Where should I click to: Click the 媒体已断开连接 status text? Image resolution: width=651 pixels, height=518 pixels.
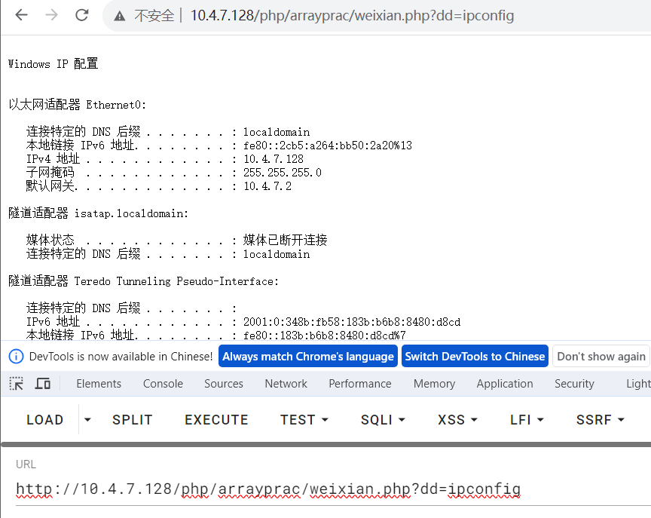[x=286, y=240]
